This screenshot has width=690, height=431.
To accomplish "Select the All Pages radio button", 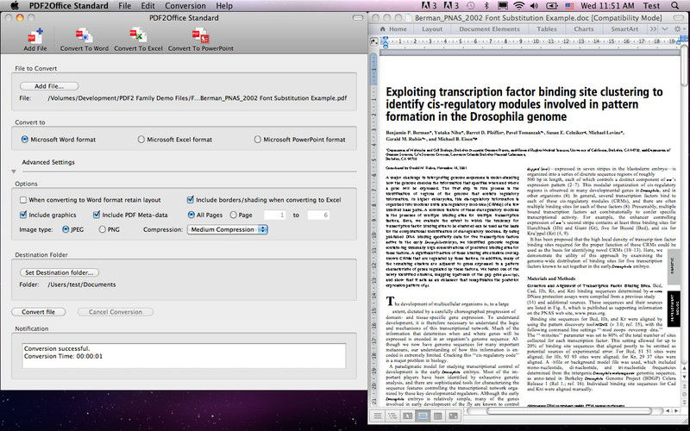I will [x=191, y=215].
